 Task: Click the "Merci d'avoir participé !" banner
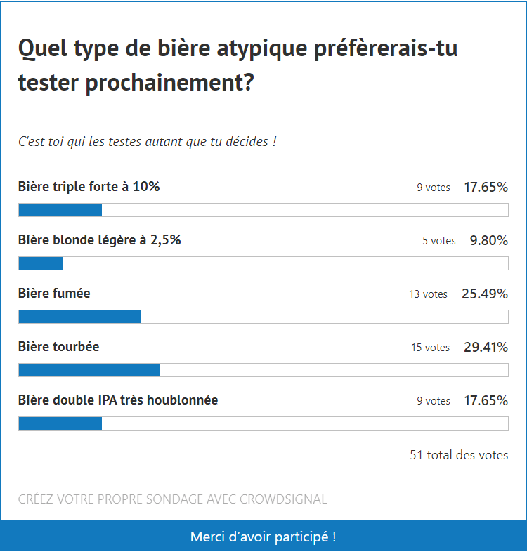coord(263,537)
